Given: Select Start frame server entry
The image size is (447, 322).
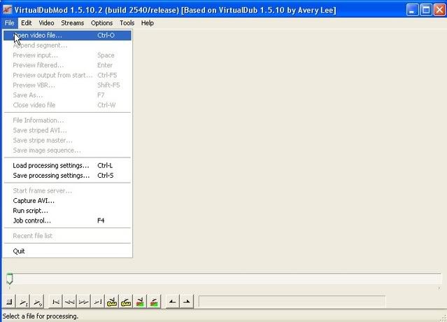Looking at the screenshot, I should [68, 191].
